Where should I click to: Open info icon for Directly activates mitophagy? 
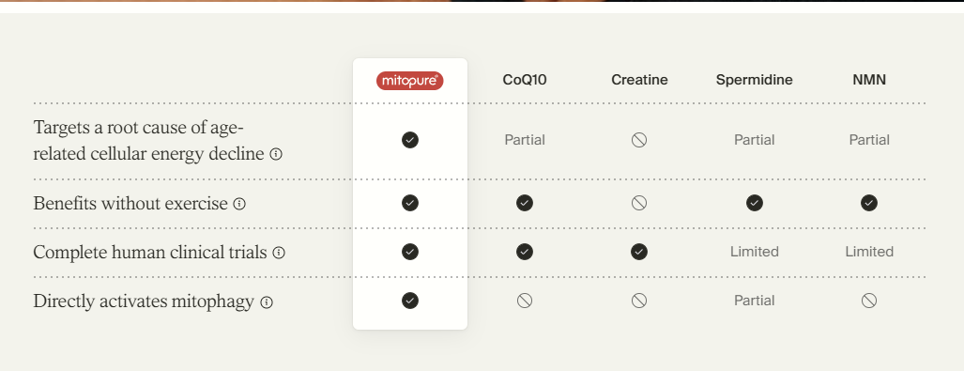266,302
